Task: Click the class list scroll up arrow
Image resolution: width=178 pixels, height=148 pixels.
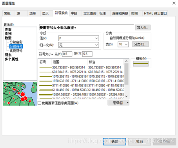Action: [x=126, y=61]
